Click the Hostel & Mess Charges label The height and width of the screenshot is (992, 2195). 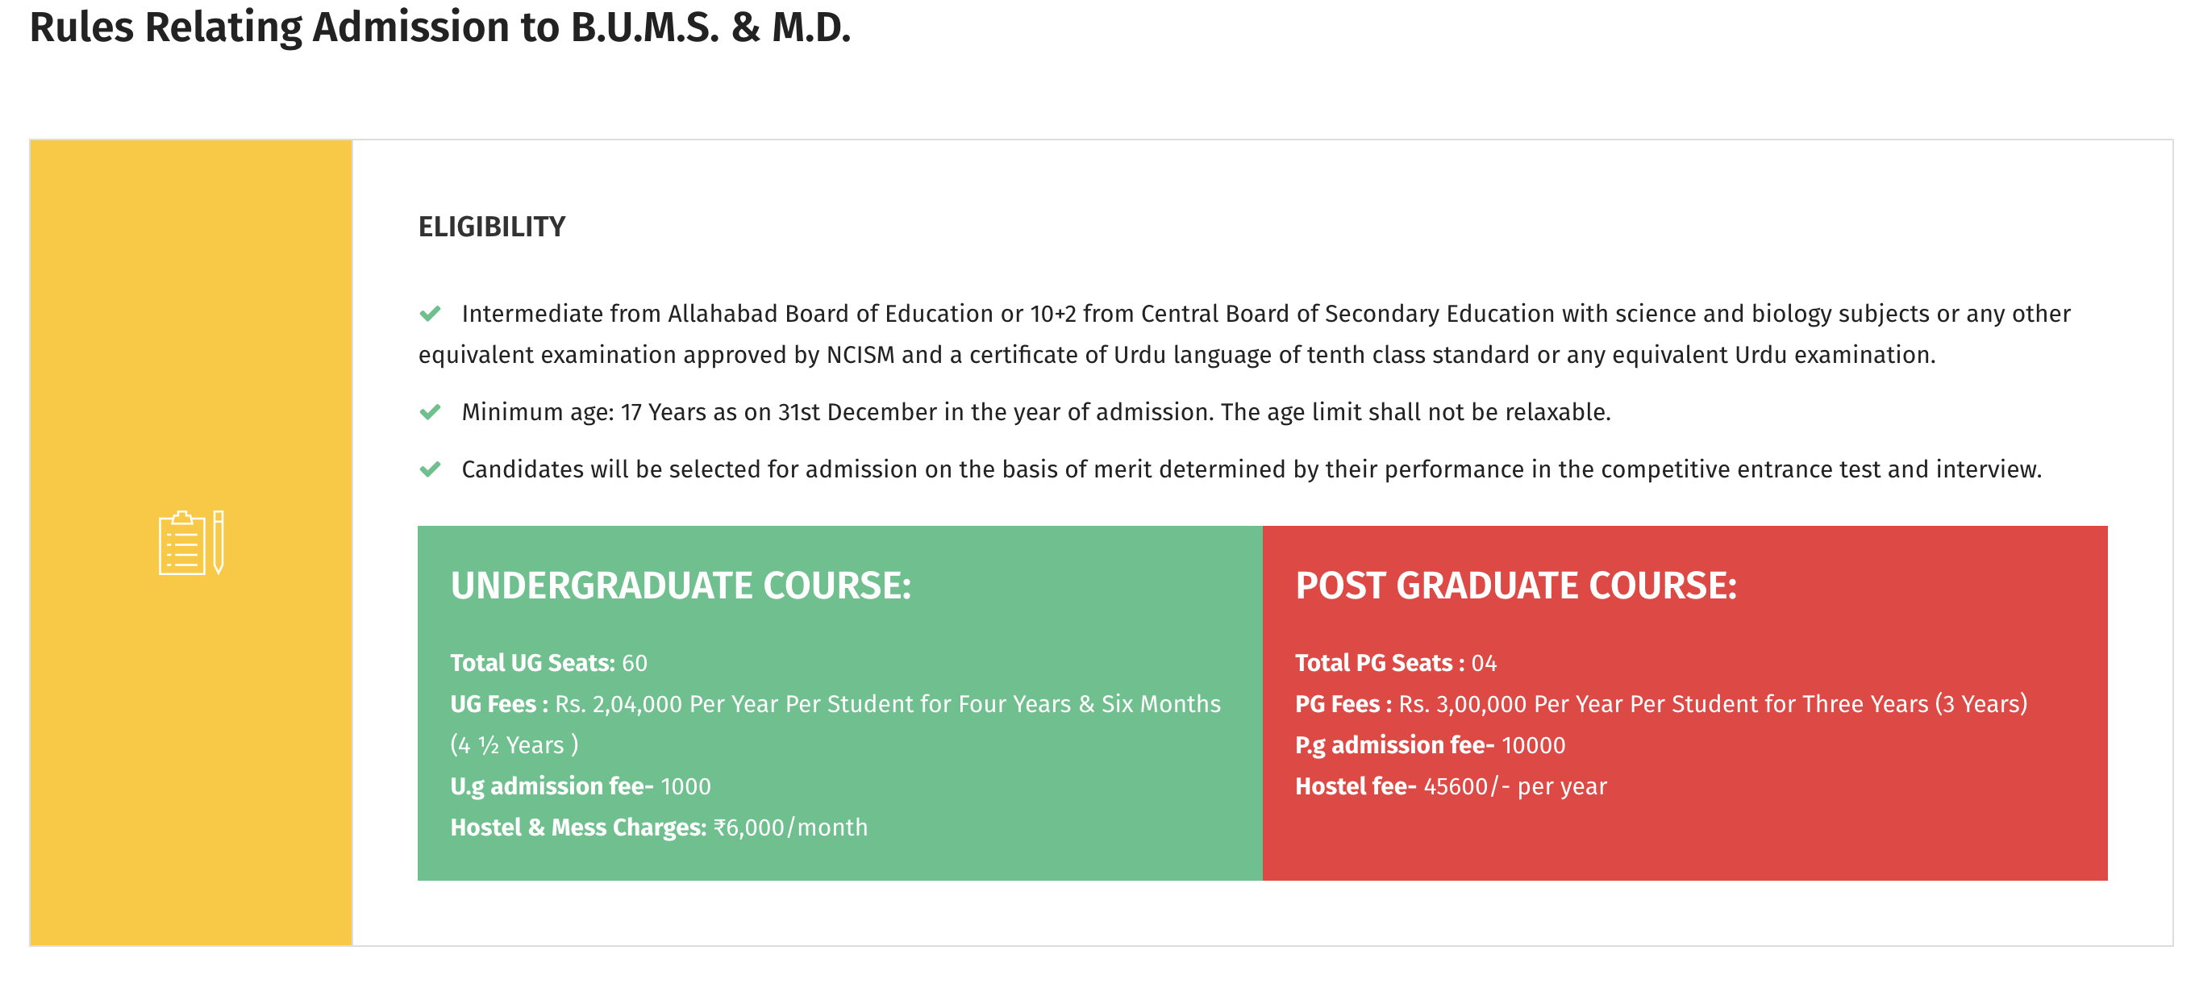tap(577, 827)
